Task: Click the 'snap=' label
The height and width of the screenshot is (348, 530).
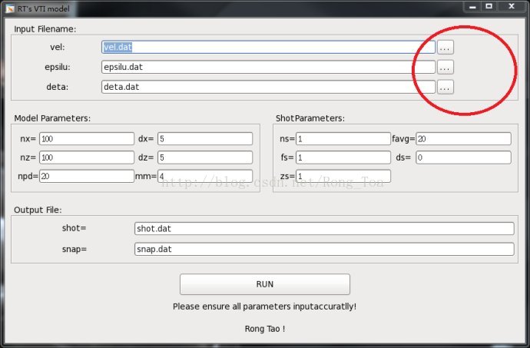Action: tap(75, 249)
